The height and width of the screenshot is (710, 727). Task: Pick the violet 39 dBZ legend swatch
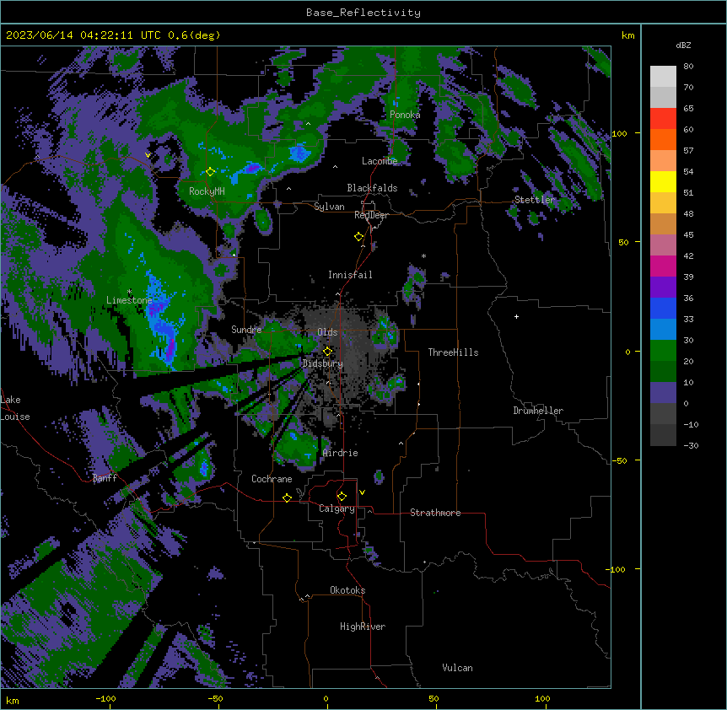[x=663, y=288]
